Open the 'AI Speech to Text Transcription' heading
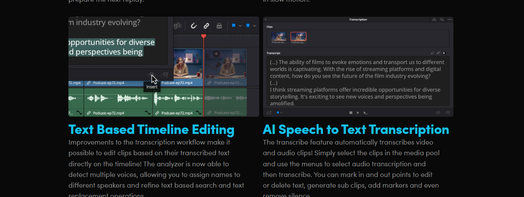Image resolution: width=524 pixels, height=197 pixels. click(x=356, y=129)
